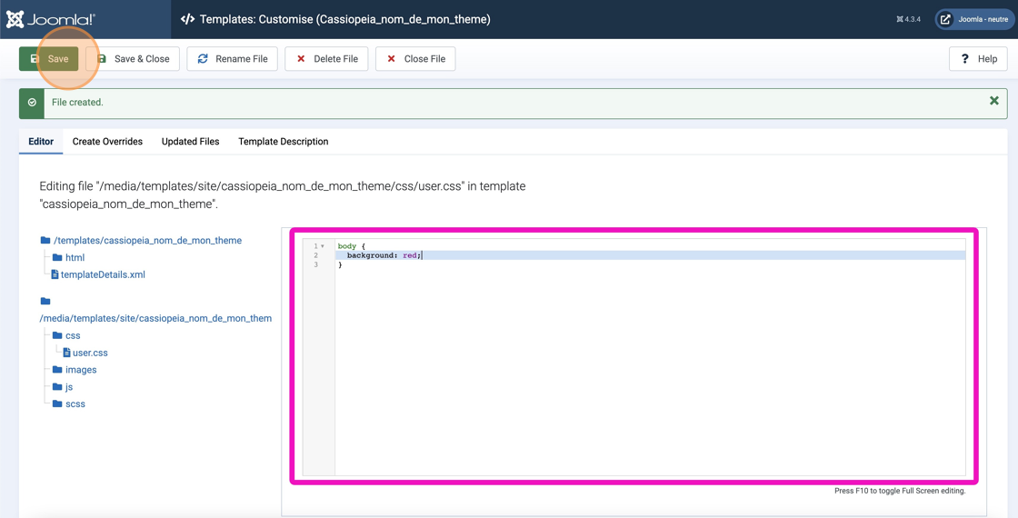Switch to Create Overrides tab
The width and height of the screenshot is (1018, 518).
(x=107, y=142)
